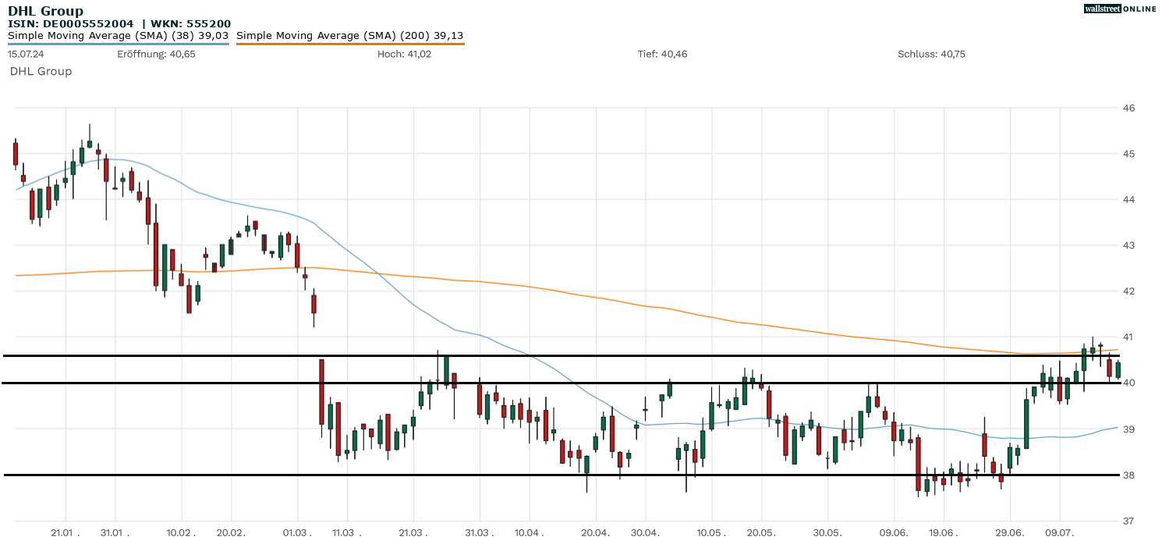The image size is (1162, 537).
Task: Click the 20.04. date axis label
Action: (x=595, y=532)
